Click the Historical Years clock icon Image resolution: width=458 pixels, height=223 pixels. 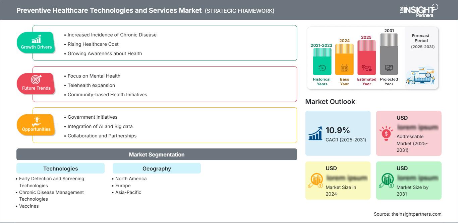pos(322,68)
